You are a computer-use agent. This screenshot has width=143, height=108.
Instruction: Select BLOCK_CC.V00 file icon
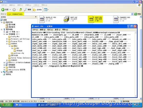[42, 19]
